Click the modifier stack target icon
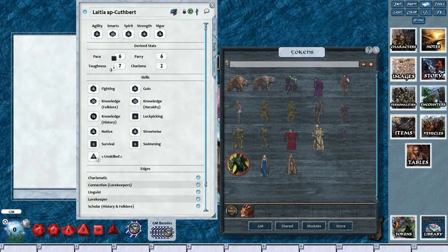The width and height of the screenshot is (448, 252). coord(5,222)
